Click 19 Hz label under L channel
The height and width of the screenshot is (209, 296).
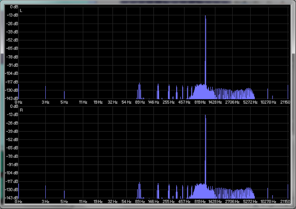98,102
